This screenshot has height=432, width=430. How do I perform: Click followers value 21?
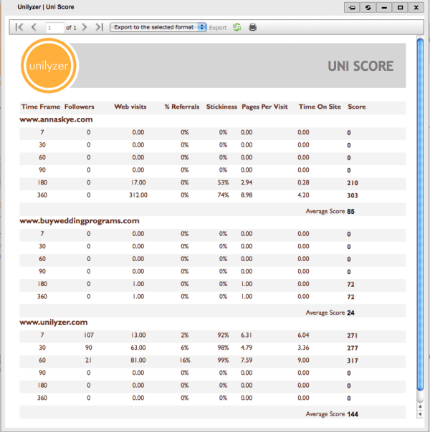pyautogui.click(x=88, y=360)
